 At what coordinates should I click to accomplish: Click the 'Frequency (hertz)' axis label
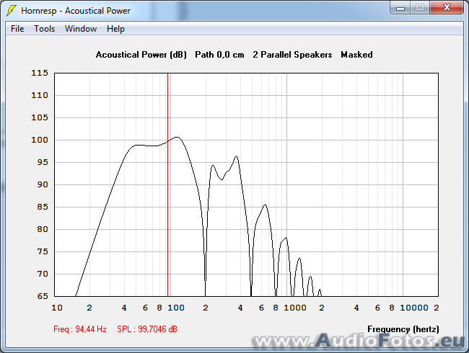click(x=403, y=329)
